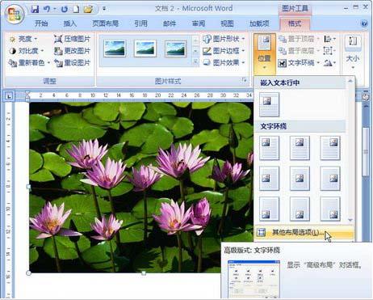Click 其他布局选项 menu entry
The width and height of the screenshot is (373, 300).
point(304,233)
